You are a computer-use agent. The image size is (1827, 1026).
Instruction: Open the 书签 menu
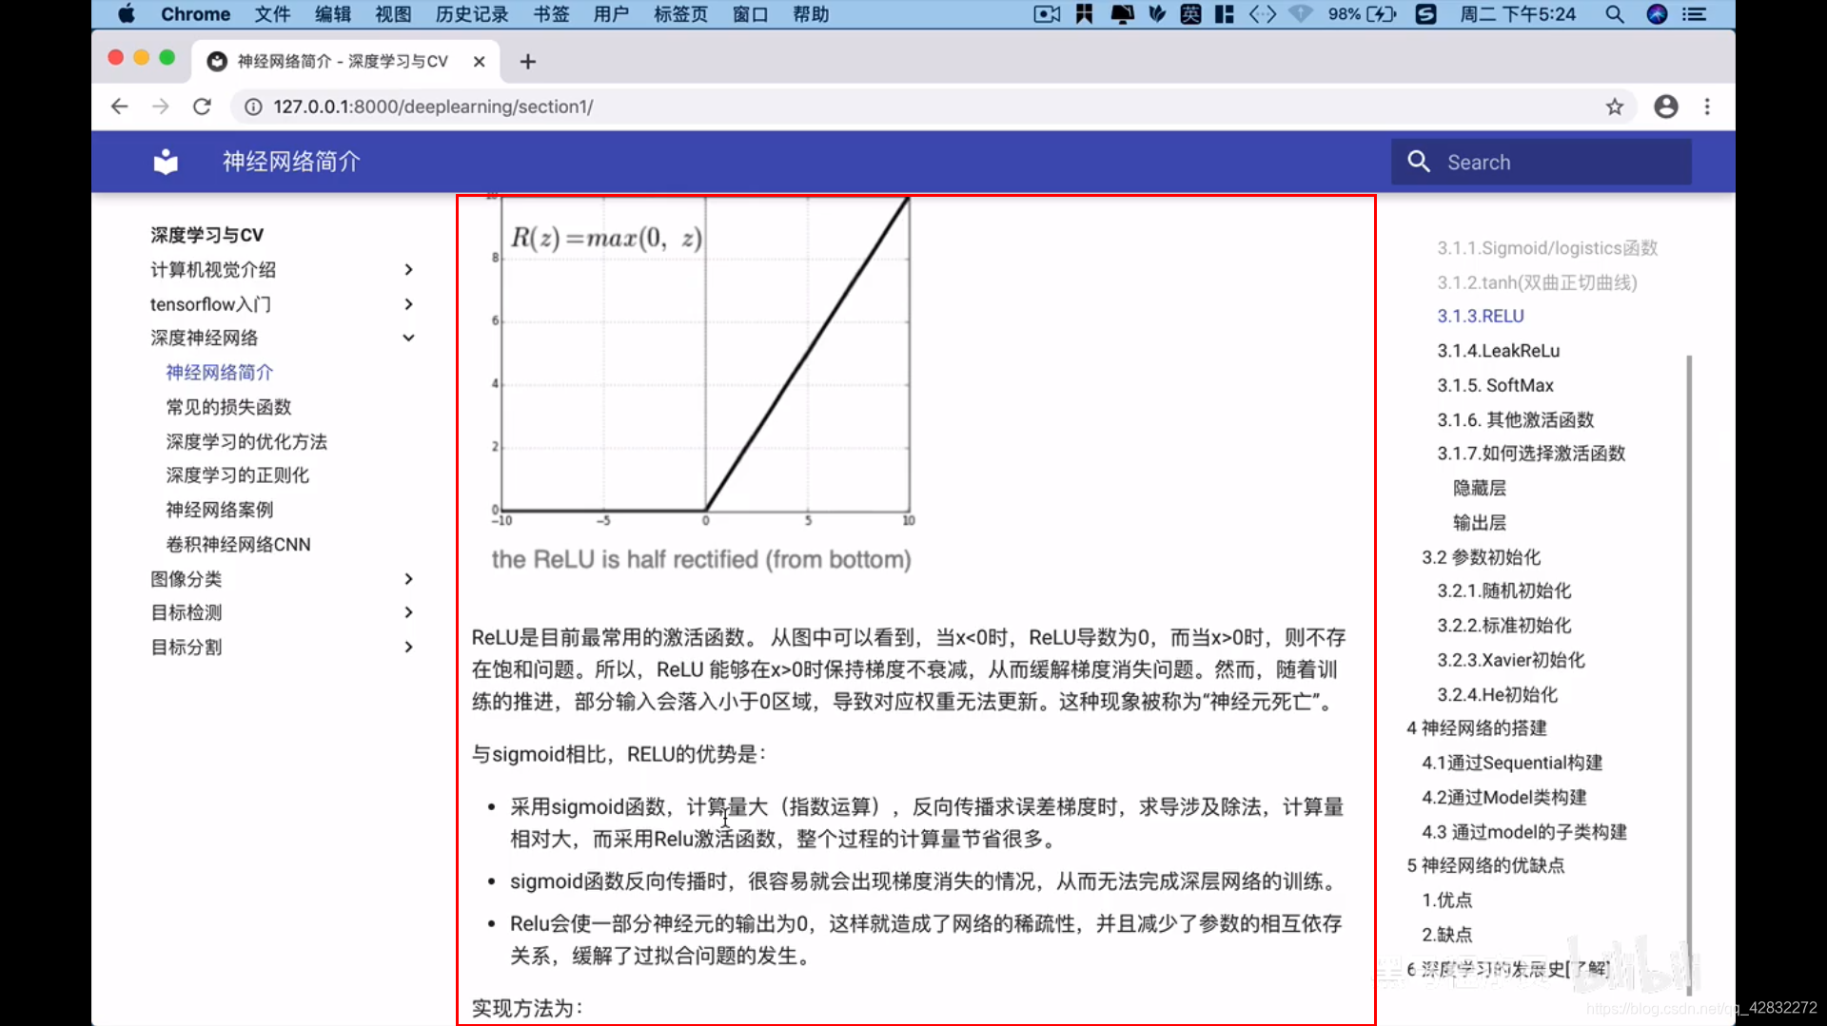[551, 14]
